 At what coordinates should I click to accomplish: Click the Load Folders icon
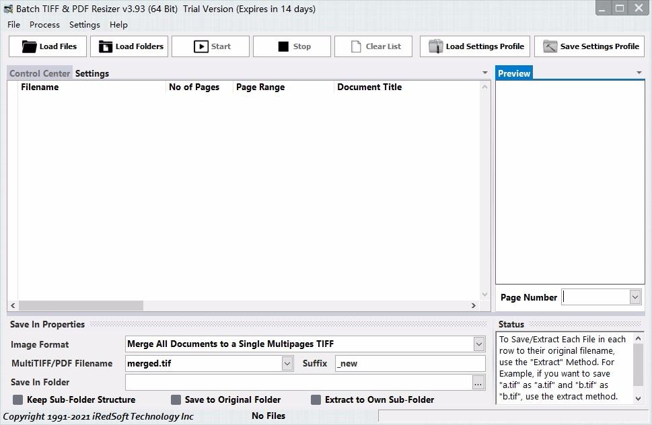[105, 46]
